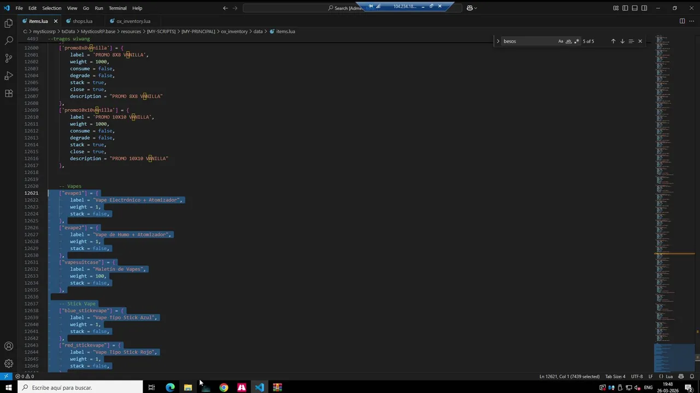
Task: Go back with the navigation arrow
Action: (225, 8)
